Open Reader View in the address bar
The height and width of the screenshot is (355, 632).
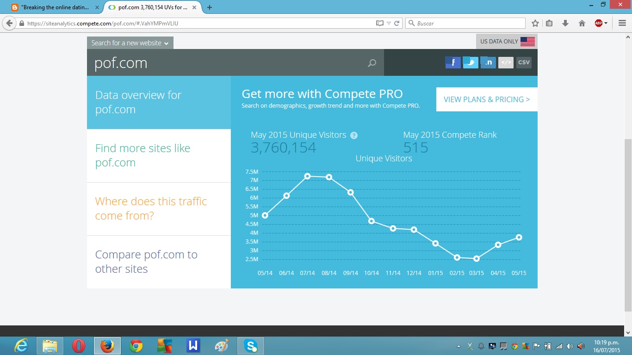click(380, 23)
